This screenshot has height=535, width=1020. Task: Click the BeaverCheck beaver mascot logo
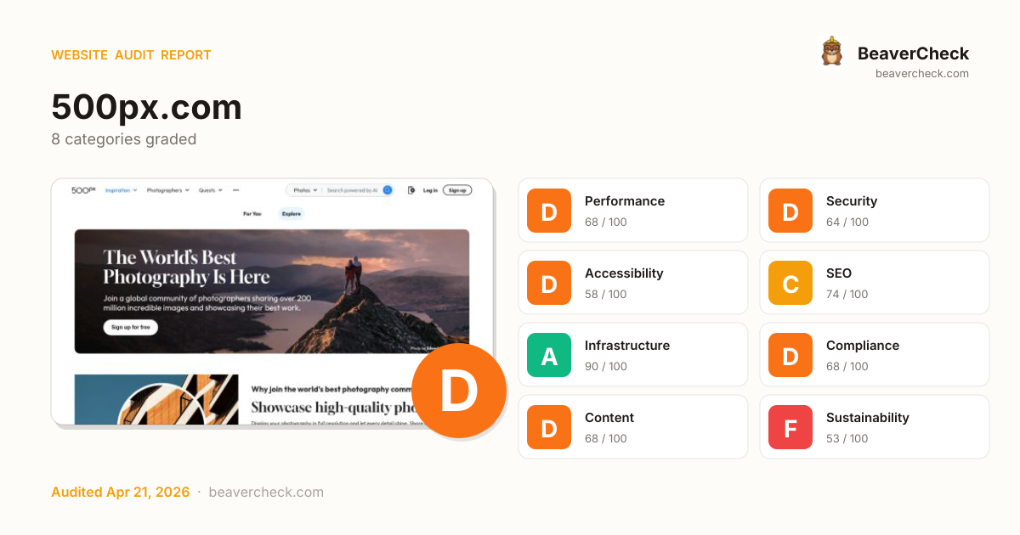[831, 52]
